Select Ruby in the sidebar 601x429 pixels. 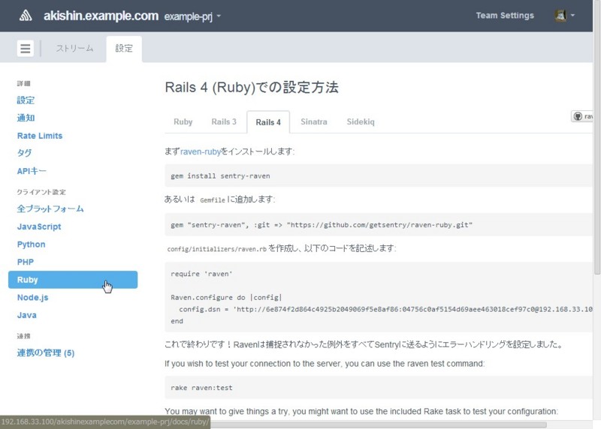pyautogui.click(x=73, y=280)
